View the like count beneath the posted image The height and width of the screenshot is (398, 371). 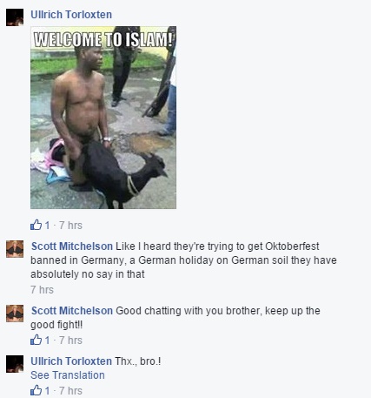pyautogui.click(x=47, y=226)
